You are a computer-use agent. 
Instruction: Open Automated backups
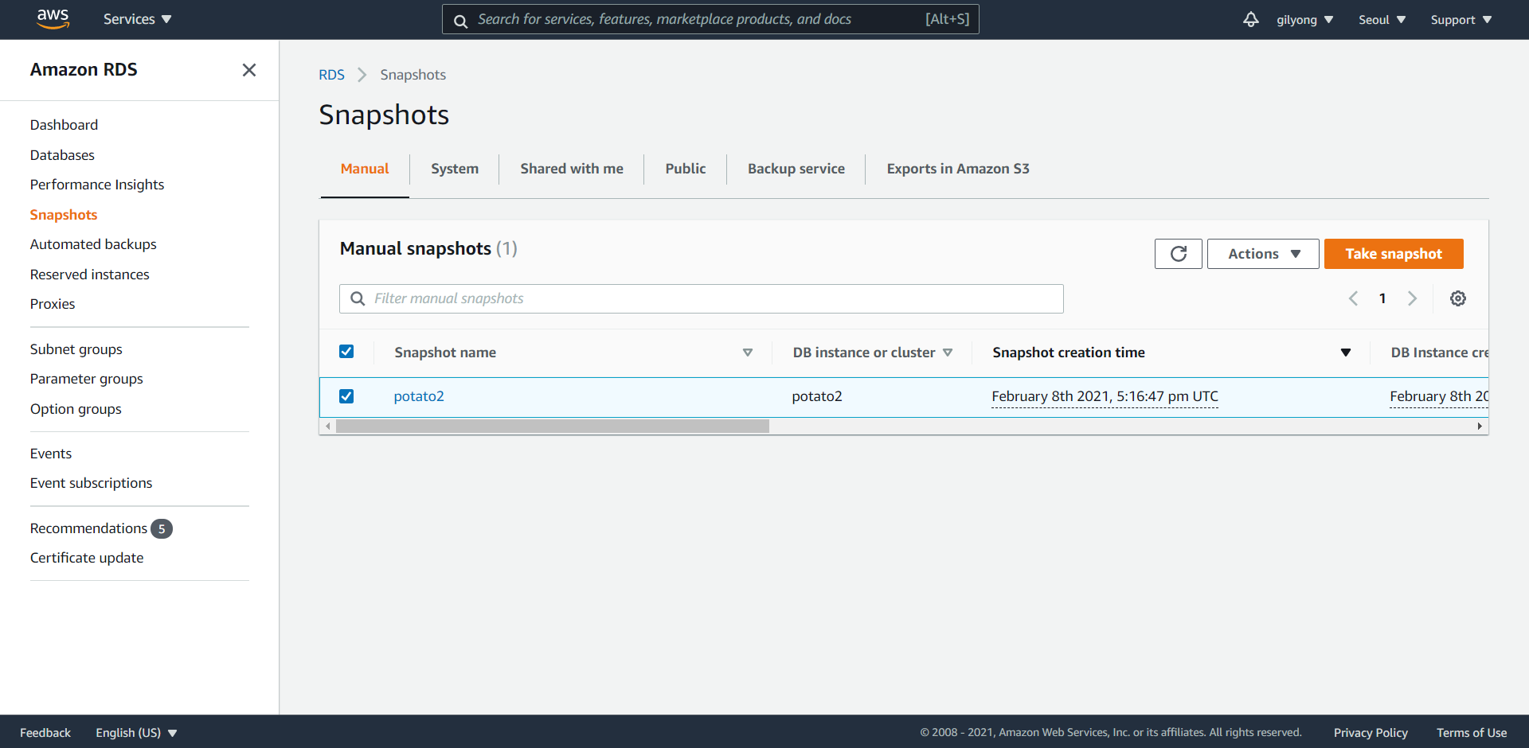click(93, 244)
